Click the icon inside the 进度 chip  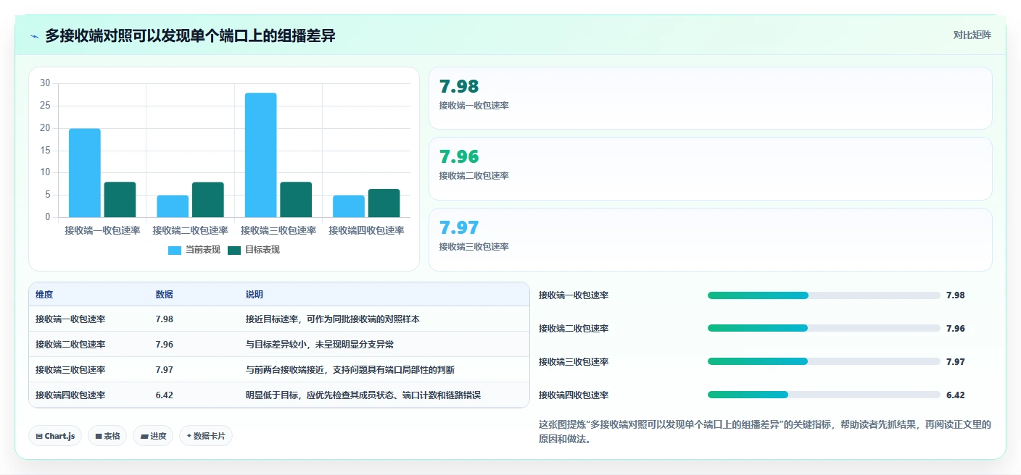pyautogui.click(x=144, y=436)
